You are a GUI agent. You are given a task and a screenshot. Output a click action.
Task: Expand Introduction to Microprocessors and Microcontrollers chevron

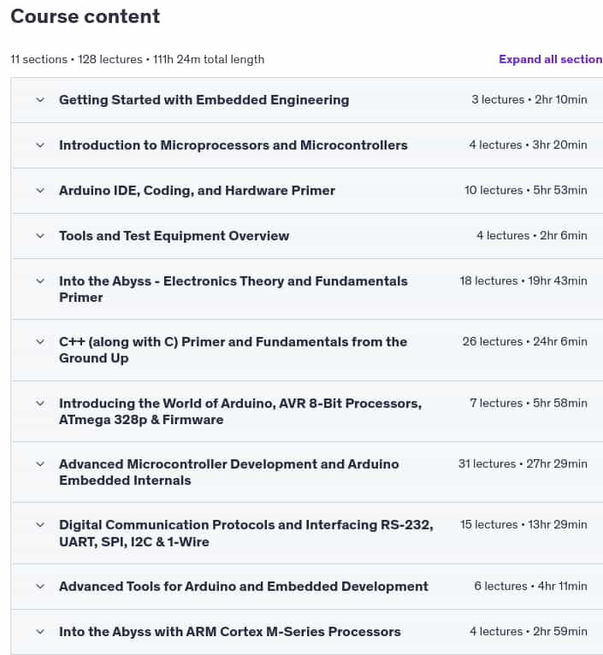[x=40, y=145]
